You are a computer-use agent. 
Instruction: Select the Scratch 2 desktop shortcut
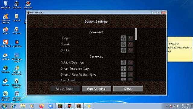5,57
